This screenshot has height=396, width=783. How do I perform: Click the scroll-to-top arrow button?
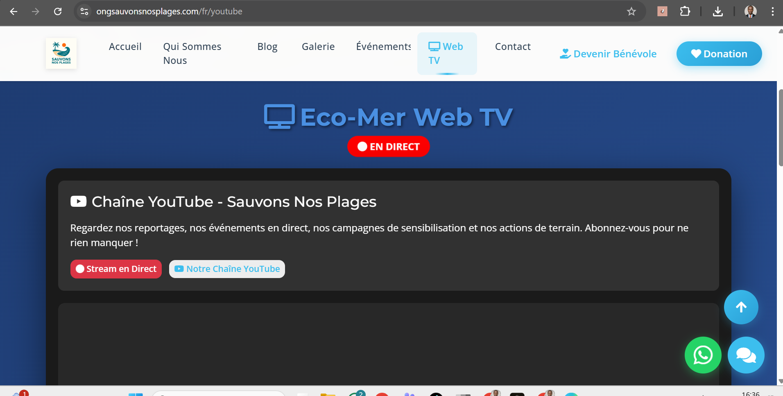pos(741,307)
